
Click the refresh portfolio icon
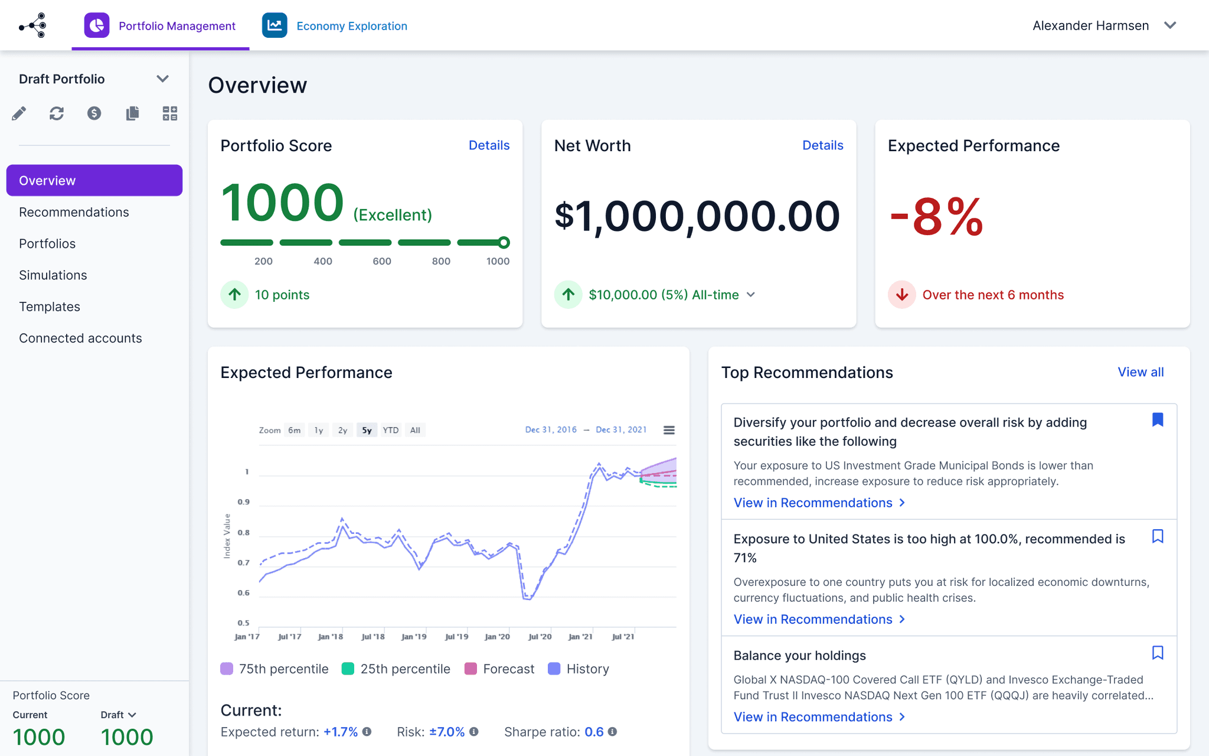(x=57, y=113)
